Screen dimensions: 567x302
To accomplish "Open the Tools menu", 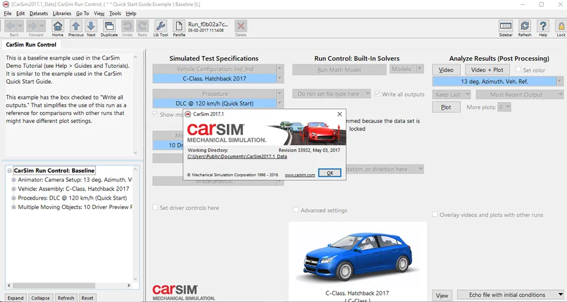I will (x=115, y=13).
